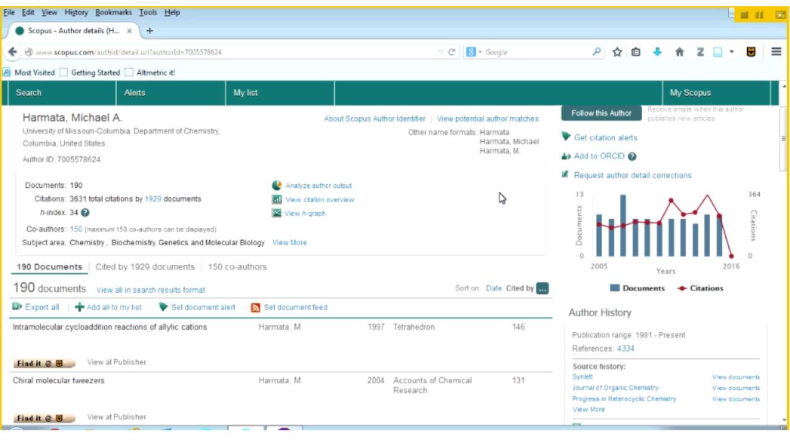Viewport: 790px width, 444px height.
Task: Click View at Publisher for Chiral molecular tweezers
Action: click(x=117, y=417)
